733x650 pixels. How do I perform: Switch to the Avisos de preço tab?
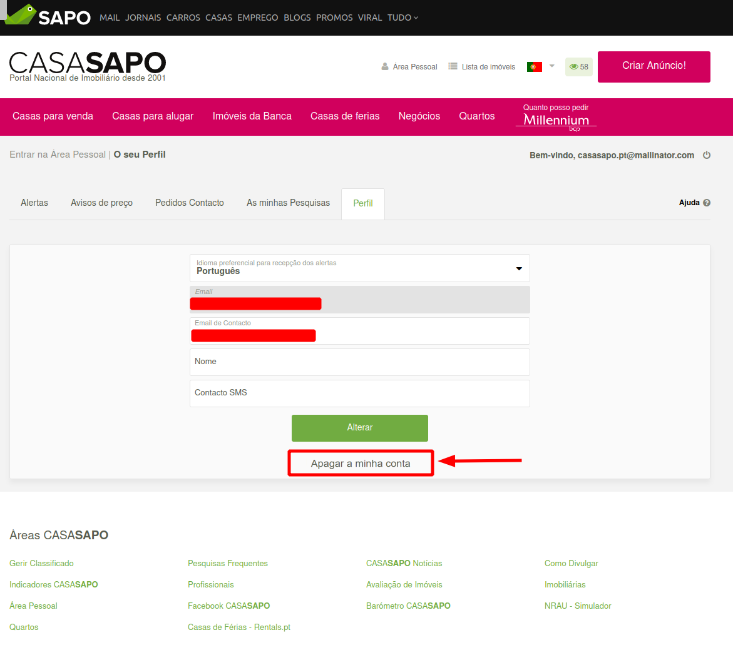[101, 203]
